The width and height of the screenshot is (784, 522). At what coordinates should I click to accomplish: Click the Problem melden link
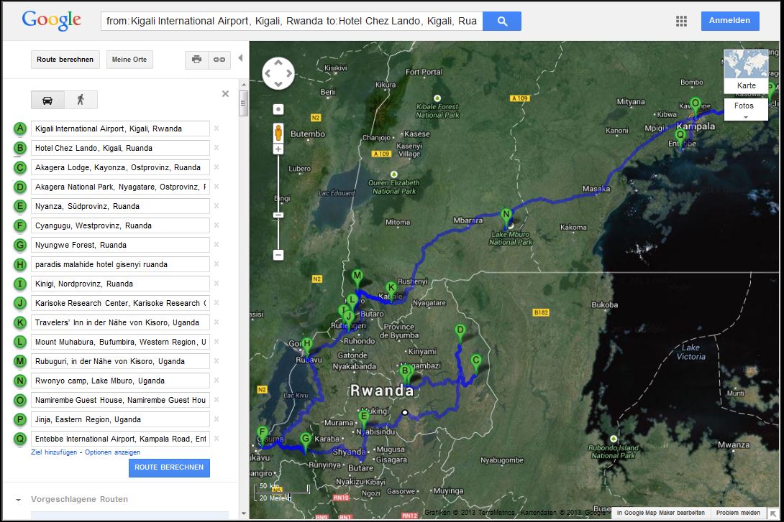coord(738,513)
